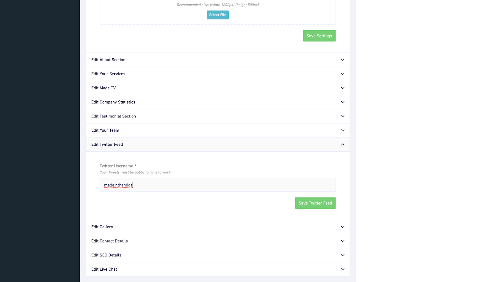Open the Edit About Section title
The image size is (493, 282).
coord(108,60)
